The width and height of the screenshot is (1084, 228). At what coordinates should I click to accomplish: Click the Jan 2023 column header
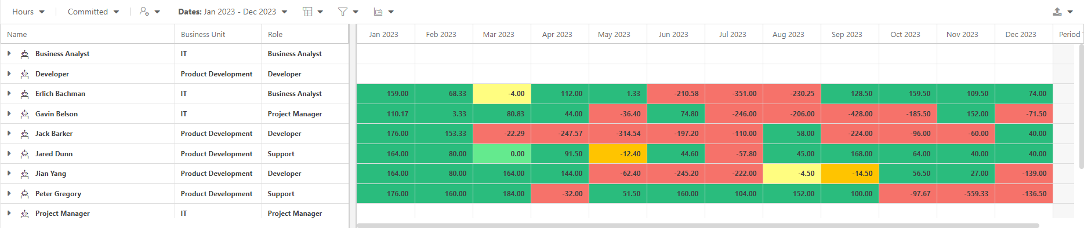click(386, 34)
